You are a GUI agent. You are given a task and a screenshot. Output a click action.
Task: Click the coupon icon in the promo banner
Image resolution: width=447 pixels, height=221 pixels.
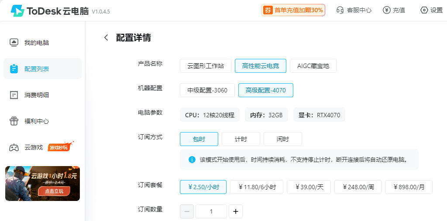click(x=268, y=10)
